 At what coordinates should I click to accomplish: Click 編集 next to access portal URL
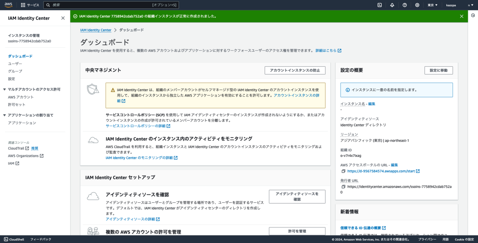[x=394, y=165]
